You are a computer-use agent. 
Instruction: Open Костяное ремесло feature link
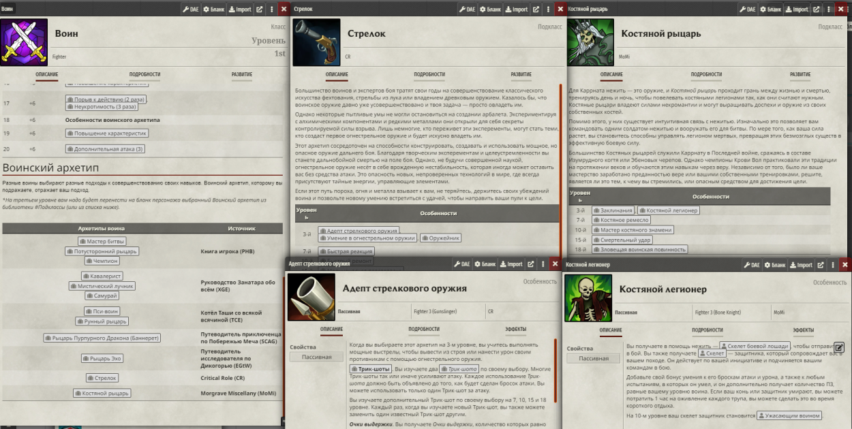click(x=621, y=220)
